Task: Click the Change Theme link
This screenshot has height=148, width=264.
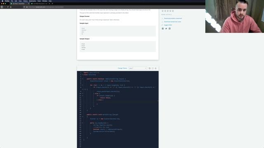Action: tap(122, 68)
